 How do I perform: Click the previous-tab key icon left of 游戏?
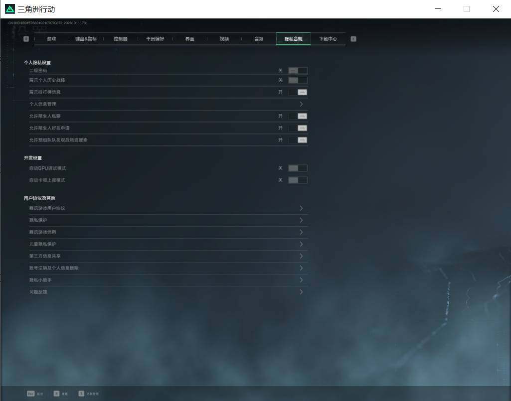point(26,39)
